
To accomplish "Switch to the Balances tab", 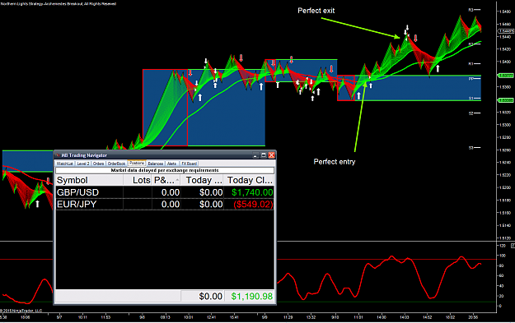I will coord(156,164).
